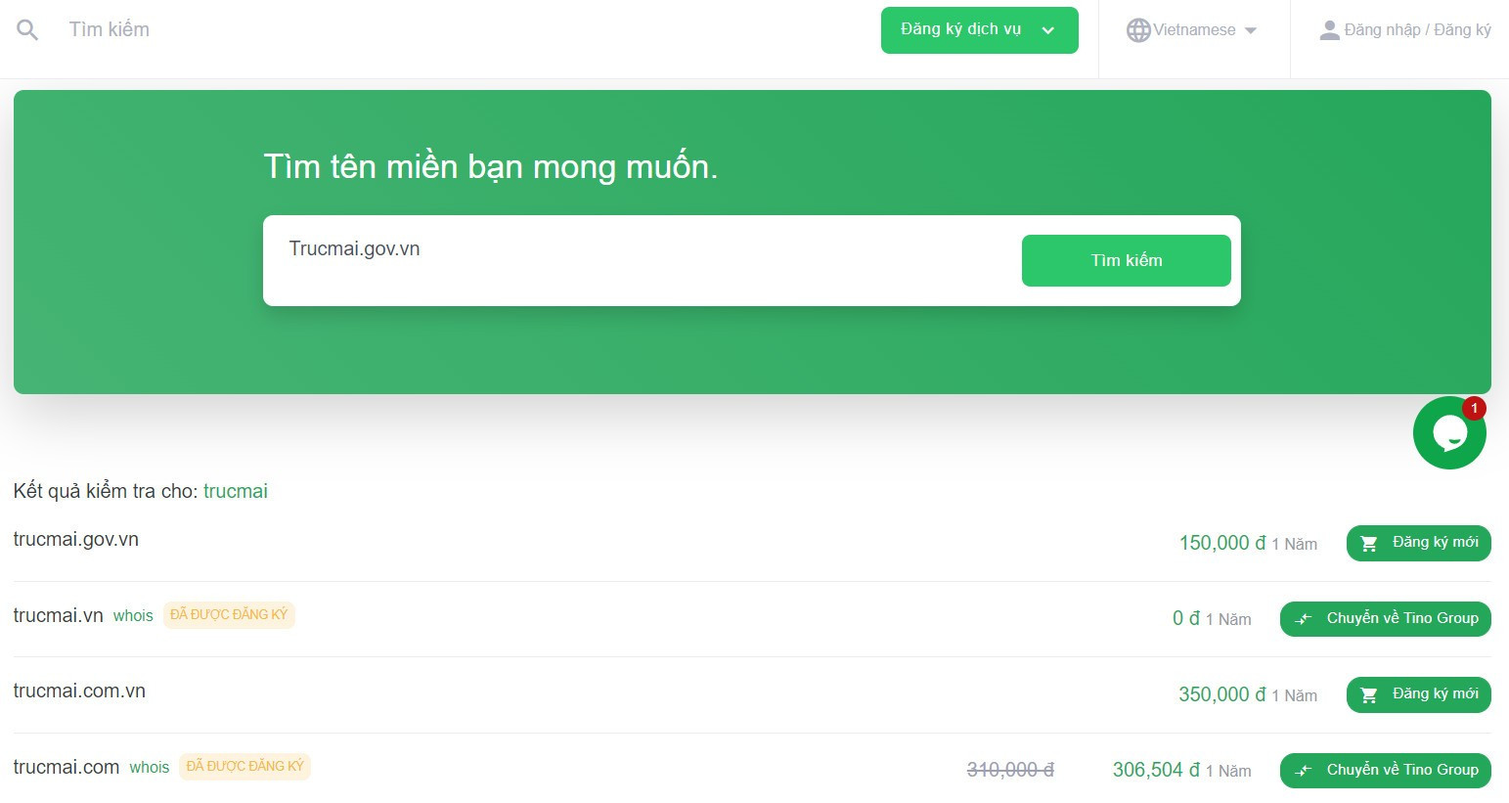Click the red chat notification badge
Viewport: 1509px width, 803px height.
click(x=1474, y=408)
